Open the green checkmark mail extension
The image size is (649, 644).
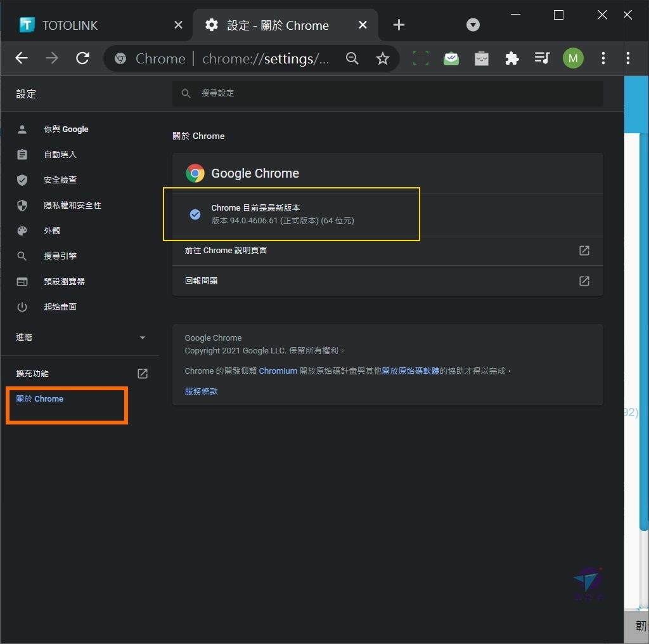pyautogui.click(x=451, y=58)
